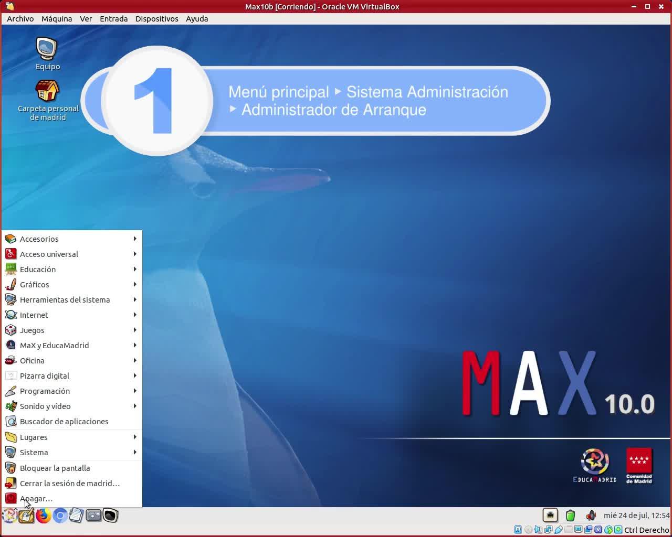
Task: Expand the Accesorios submenu
Action: point(72,239)
